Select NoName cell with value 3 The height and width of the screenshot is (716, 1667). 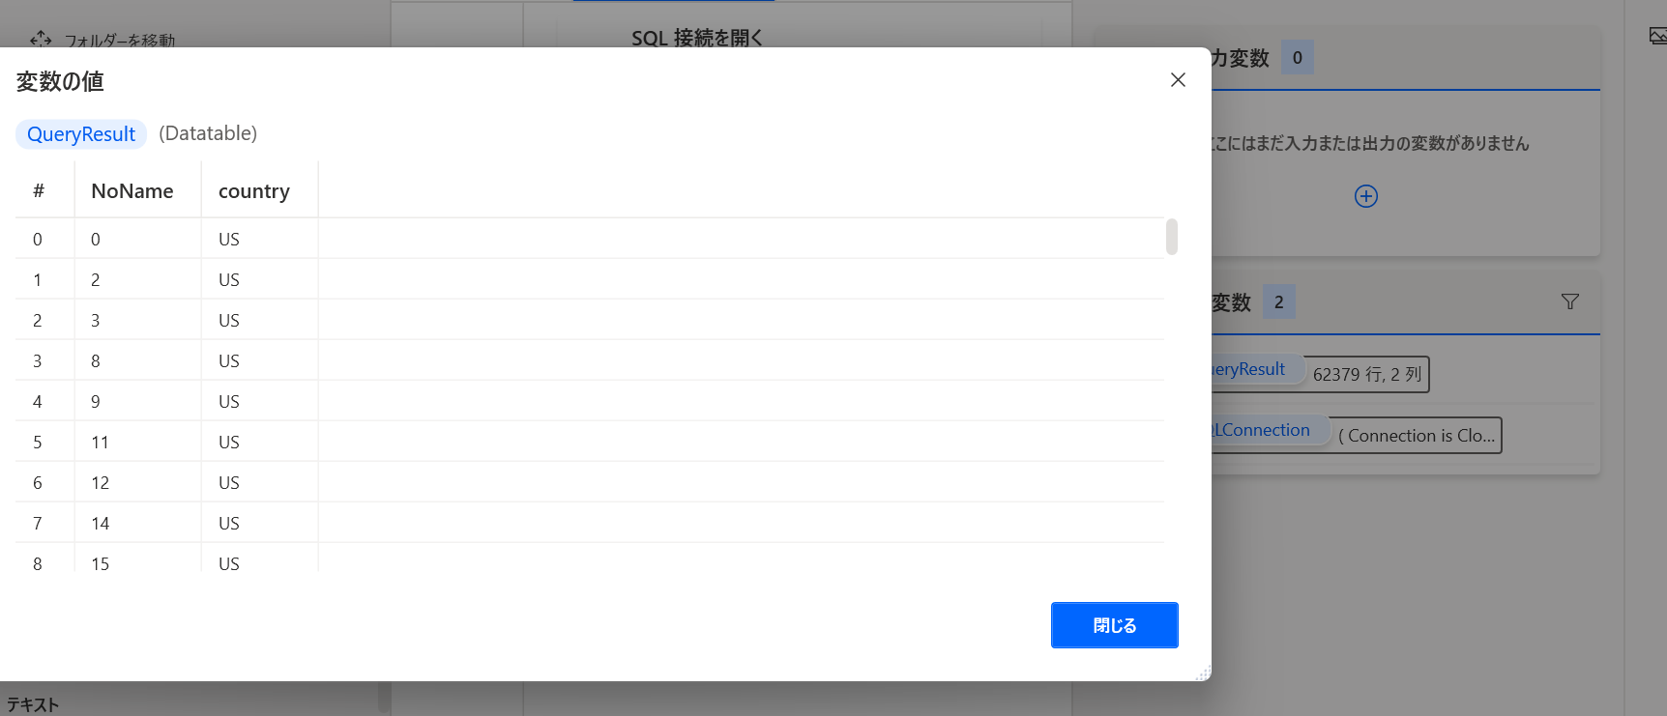[137, 320]
